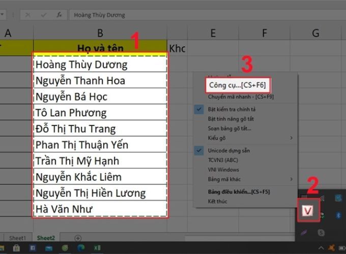This screenshot has width=346, height=254.
Task: Select cell Nguyễn Khắc Liêm
Action: (x=100, y=177)
